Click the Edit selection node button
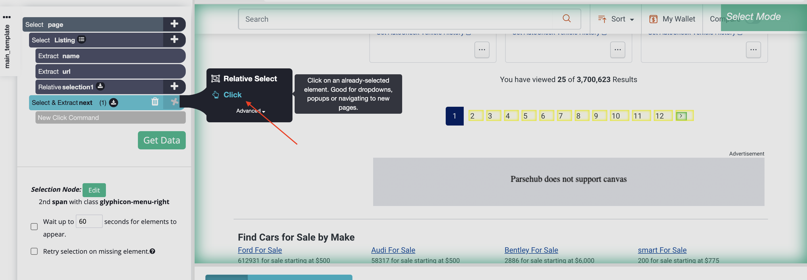Viewport: 807px width, 280px height. click(94, 190)
